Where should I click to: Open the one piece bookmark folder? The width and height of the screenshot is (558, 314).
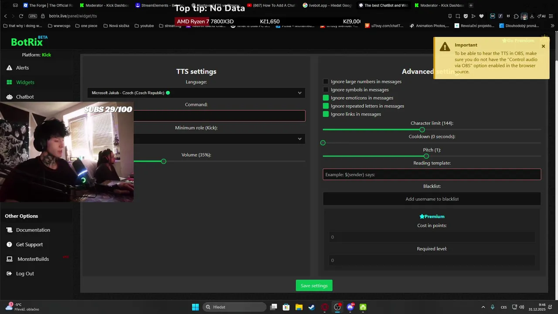(86, 26)
